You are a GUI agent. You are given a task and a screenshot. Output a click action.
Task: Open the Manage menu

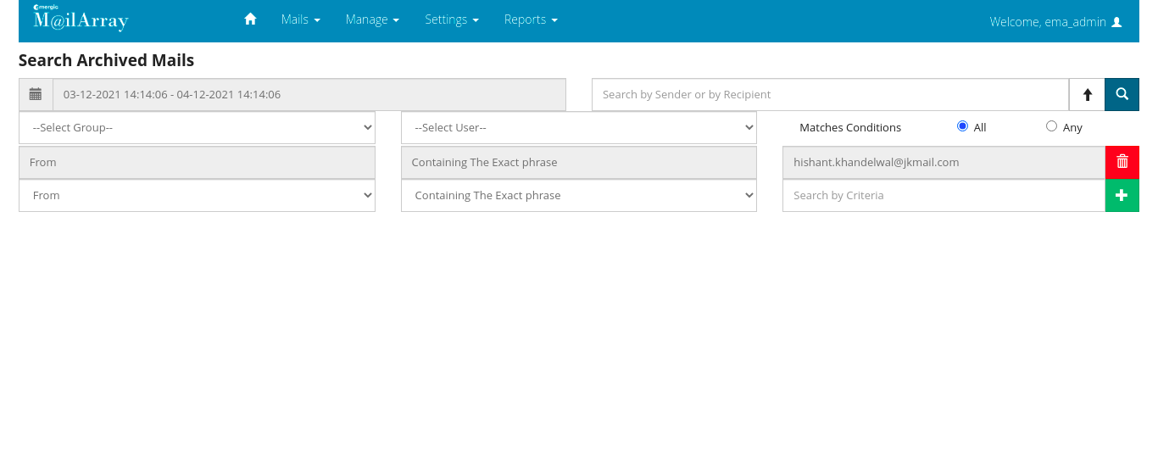[x=372, y=20]
